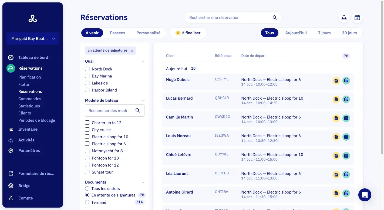Switch to the Personnalisé tab
The width and height of the screenshot is (384, 210).
(148, 33)
